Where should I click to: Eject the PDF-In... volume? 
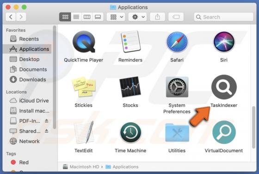pyautogui.click(x=47, y=121)
